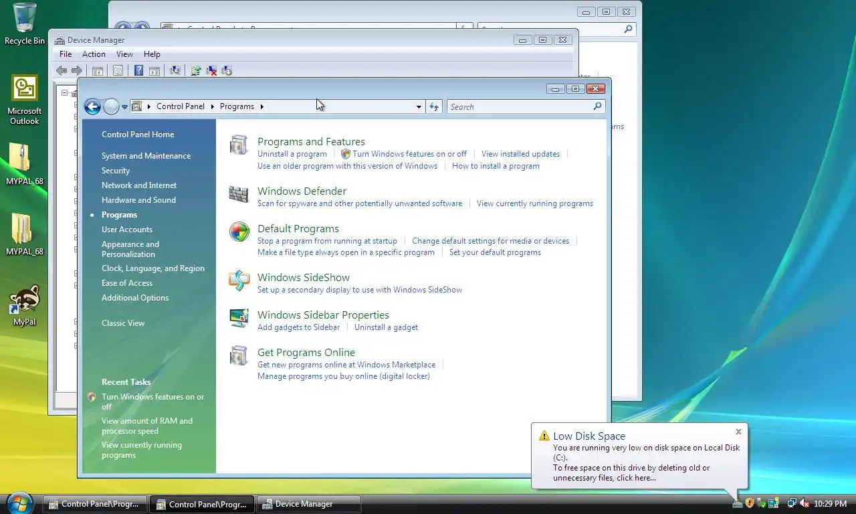This screenshot has height=514, width=856.
Task: Open the Windows SideShow icon
Action: (x=239, y=280)
